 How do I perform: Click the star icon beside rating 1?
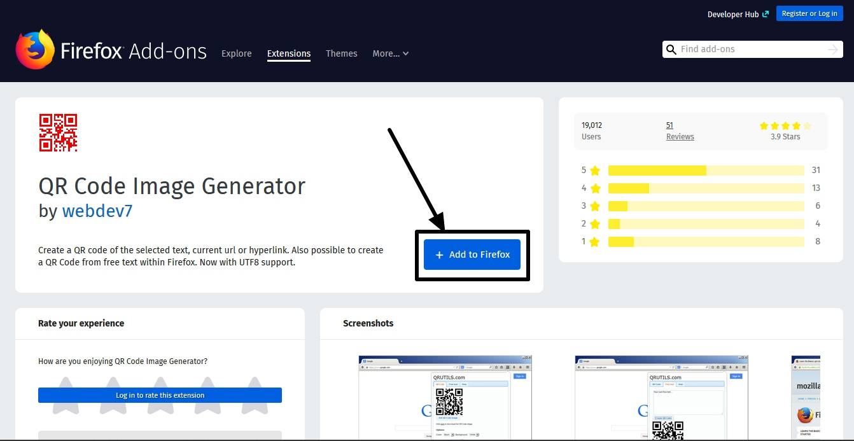tap(595, 242)
